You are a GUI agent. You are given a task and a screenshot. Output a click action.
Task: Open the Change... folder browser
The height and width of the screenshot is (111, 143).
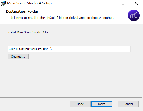(18, 57)
